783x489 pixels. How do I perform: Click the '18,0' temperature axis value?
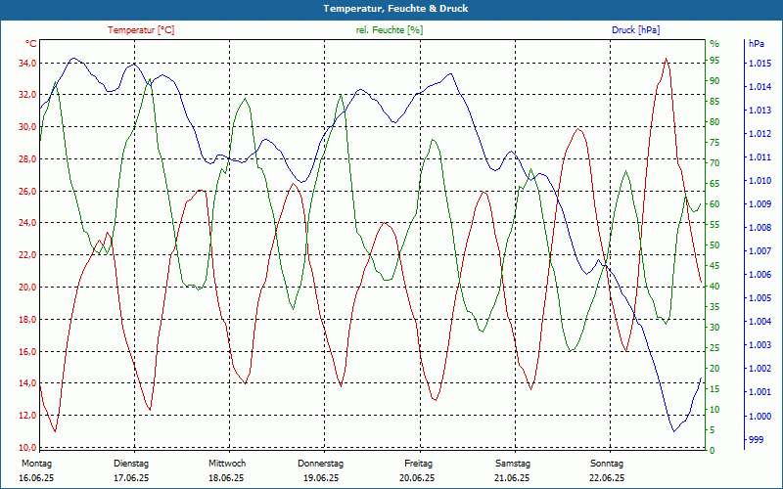[x=27, y=320]
